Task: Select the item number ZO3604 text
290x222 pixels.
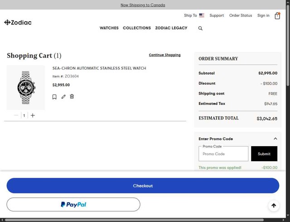Action: [x=72, y=76]
